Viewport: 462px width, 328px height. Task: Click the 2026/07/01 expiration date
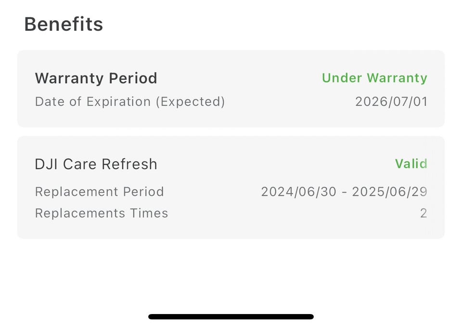(391, 102)
